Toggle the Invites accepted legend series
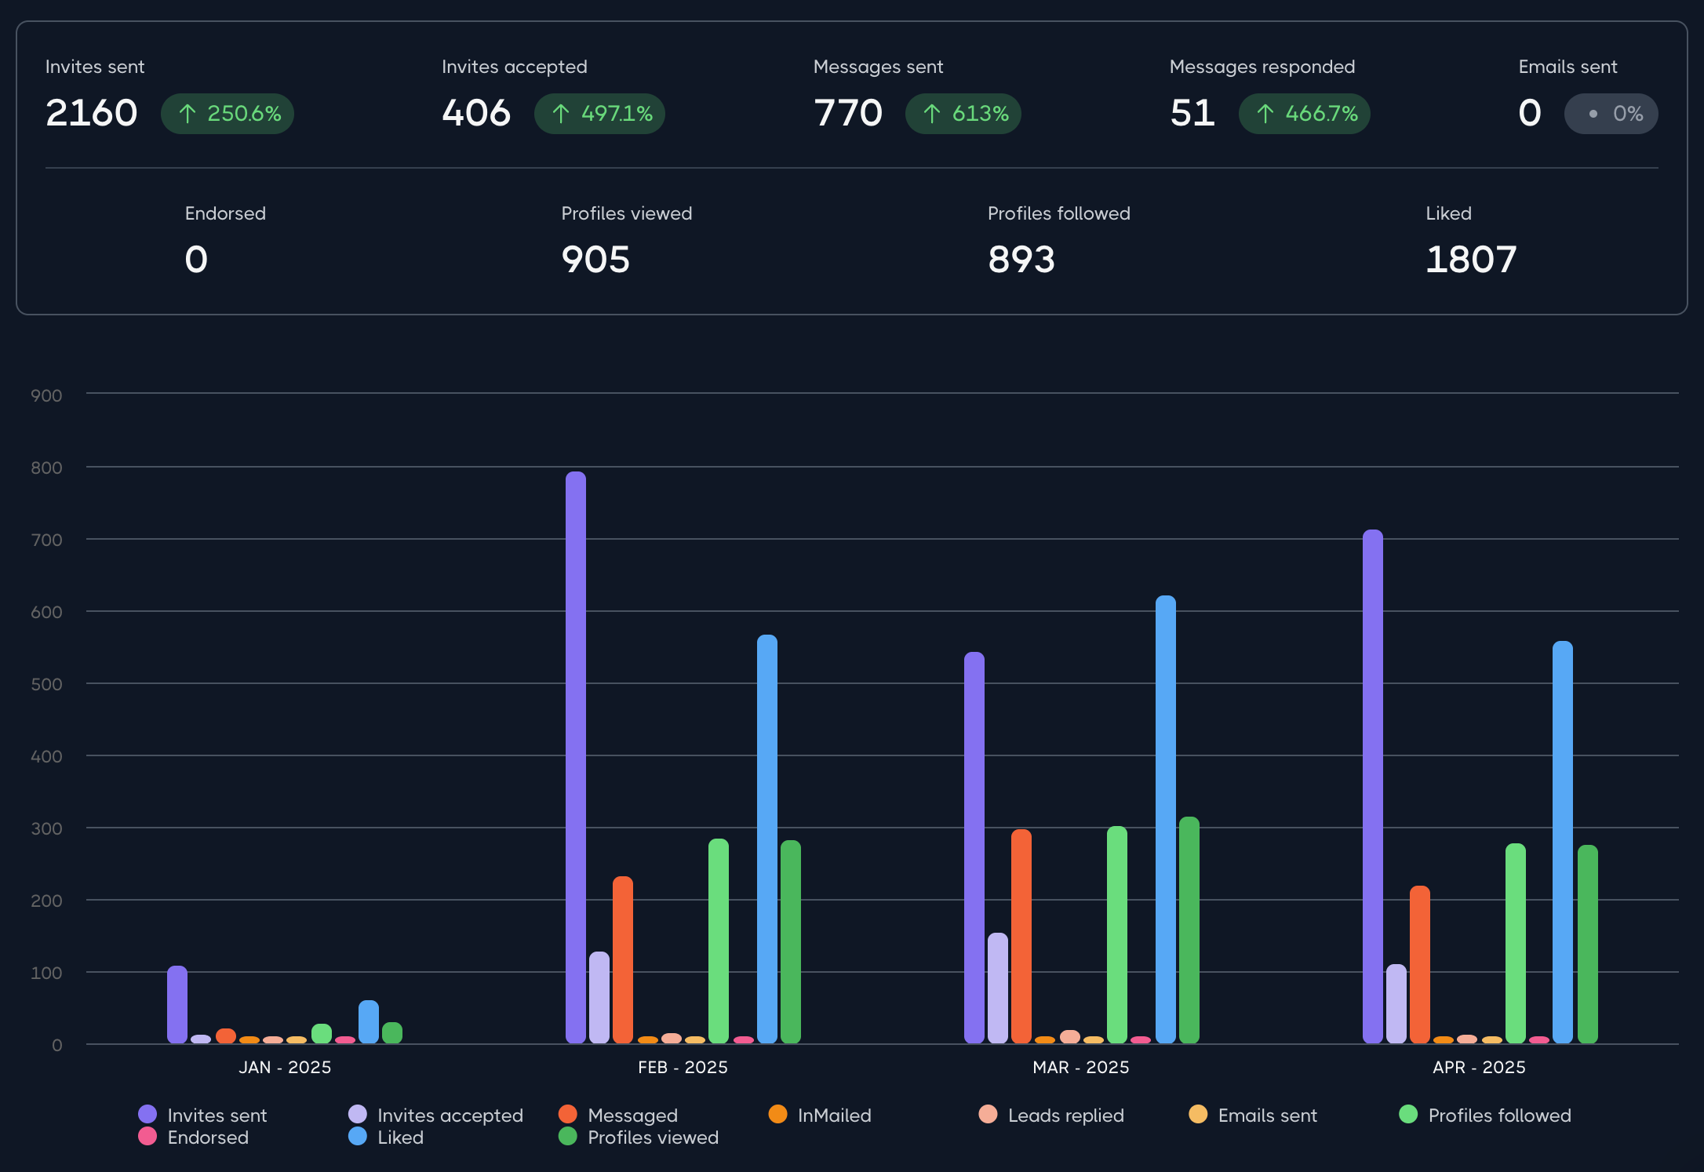Image resolution: width=1704 pixels, height=1172 pixels. [x=435, y=1115]
